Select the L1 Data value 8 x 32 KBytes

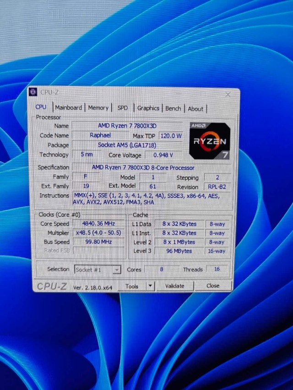[x=179, y=224]
